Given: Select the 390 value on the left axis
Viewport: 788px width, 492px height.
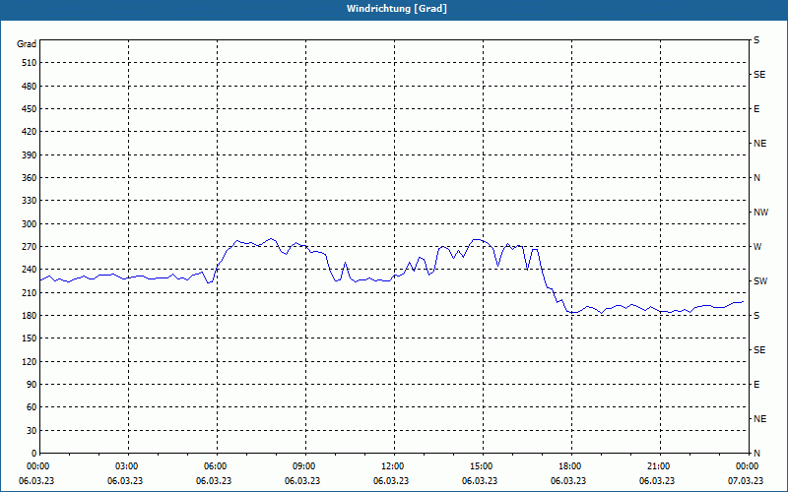Looking at the screenshot, I should (x=29, y=154).
